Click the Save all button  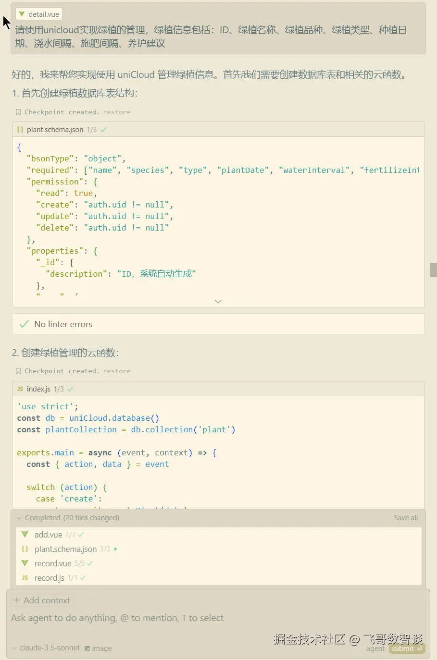pos(406,517)
